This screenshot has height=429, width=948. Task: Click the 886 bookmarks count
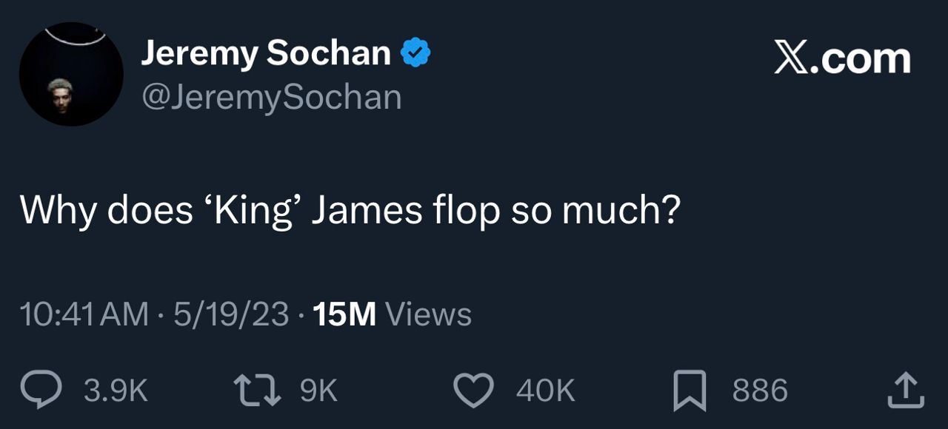point(760,391)
